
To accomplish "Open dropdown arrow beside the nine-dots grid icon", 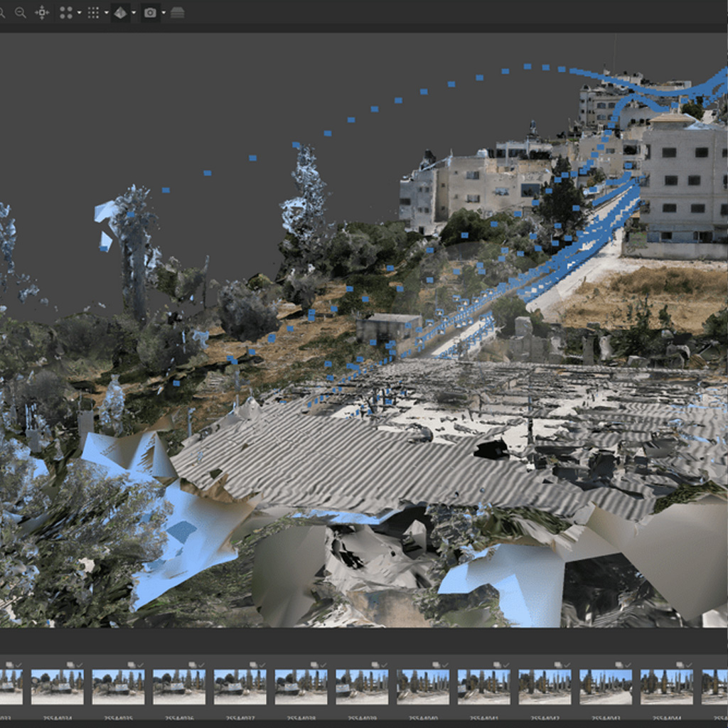I will point(107,13).
